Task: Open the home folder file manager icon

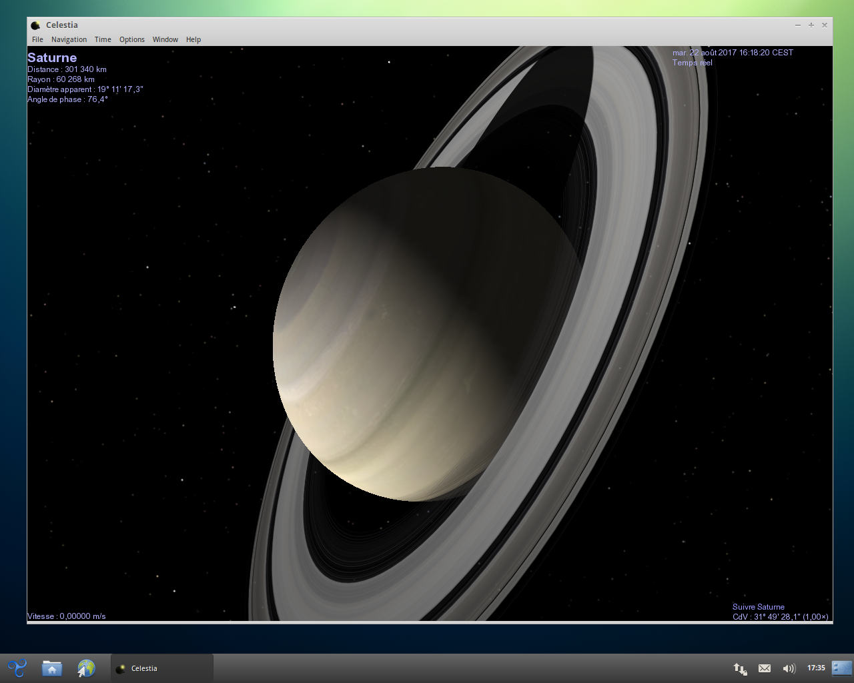Action: (52, 668)
